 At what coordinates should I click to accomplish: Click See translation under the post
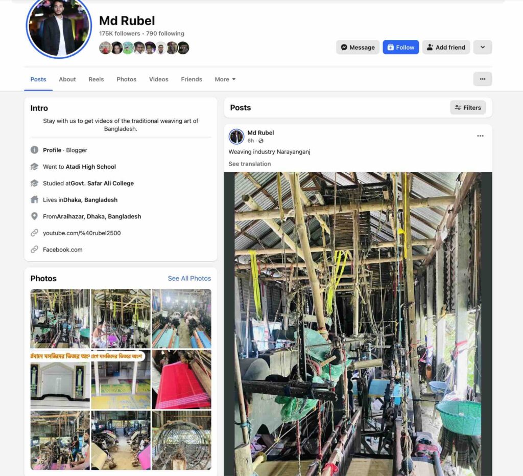pos(249,164)
